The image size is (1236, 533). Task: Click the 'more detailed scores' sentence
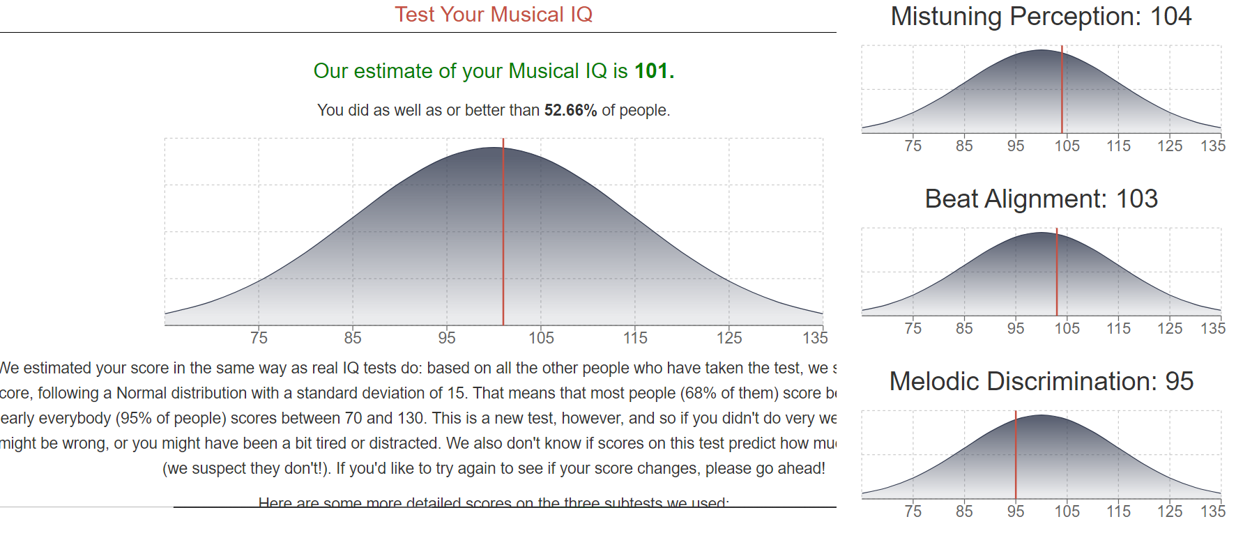[494, 502]
